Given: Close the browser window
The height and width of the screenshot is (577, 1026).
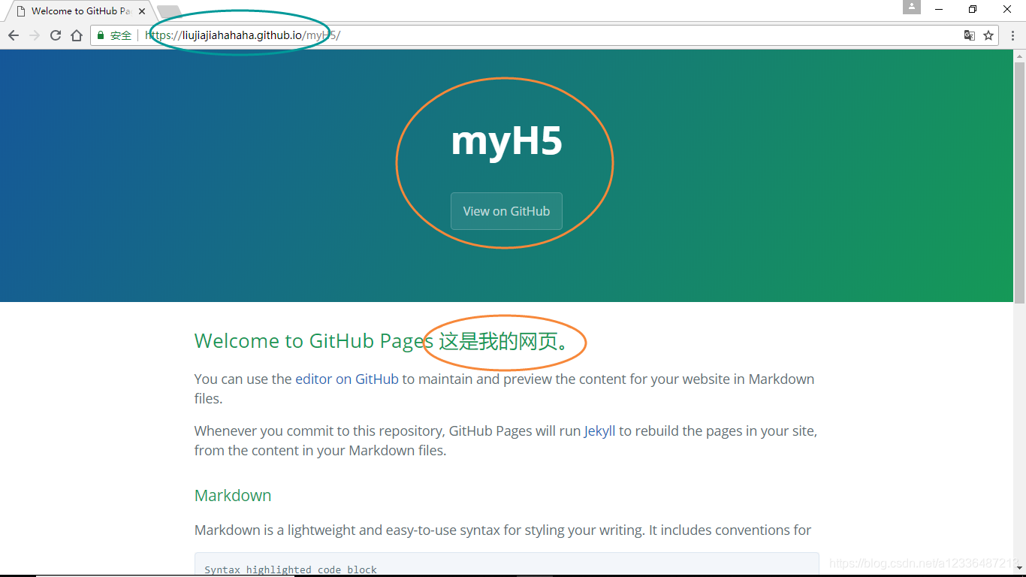Looking at the screenshot, I should 1007,9.
